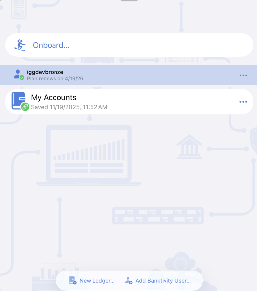Screen dimensions: 257x291
Task: Click the surfer icon beside Onboard
Action: tap(20, 45)
